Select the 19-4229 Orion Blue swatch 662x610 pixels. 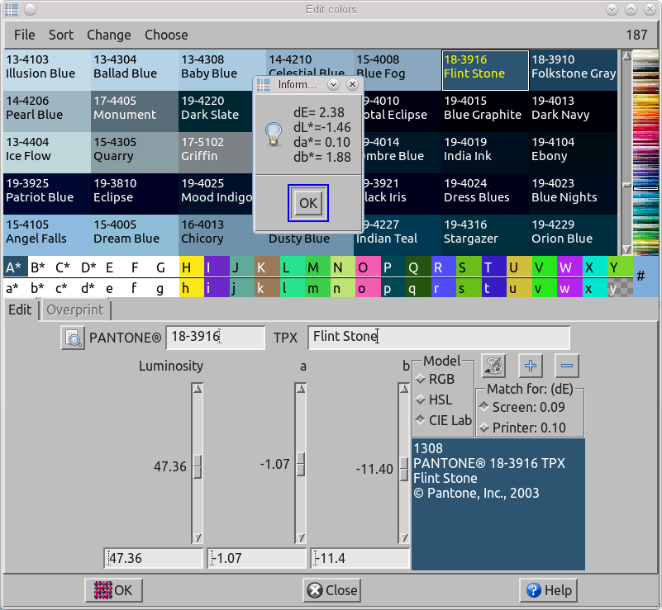tap(573, 234)
